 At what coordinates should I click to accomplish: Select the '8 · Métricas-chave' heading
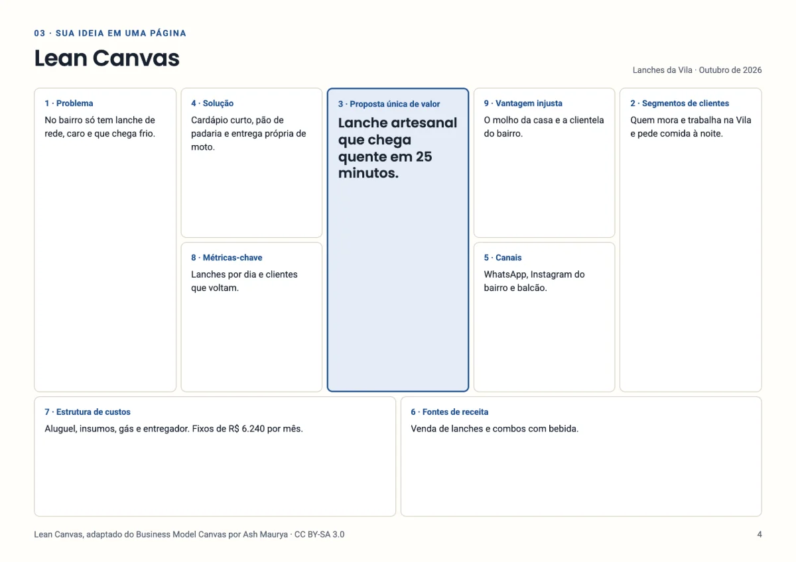pos(226,258)
